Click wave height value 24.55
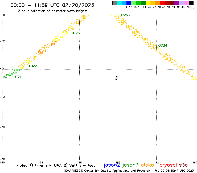Screen dimensions: 197x173 (x=193, y=76)
